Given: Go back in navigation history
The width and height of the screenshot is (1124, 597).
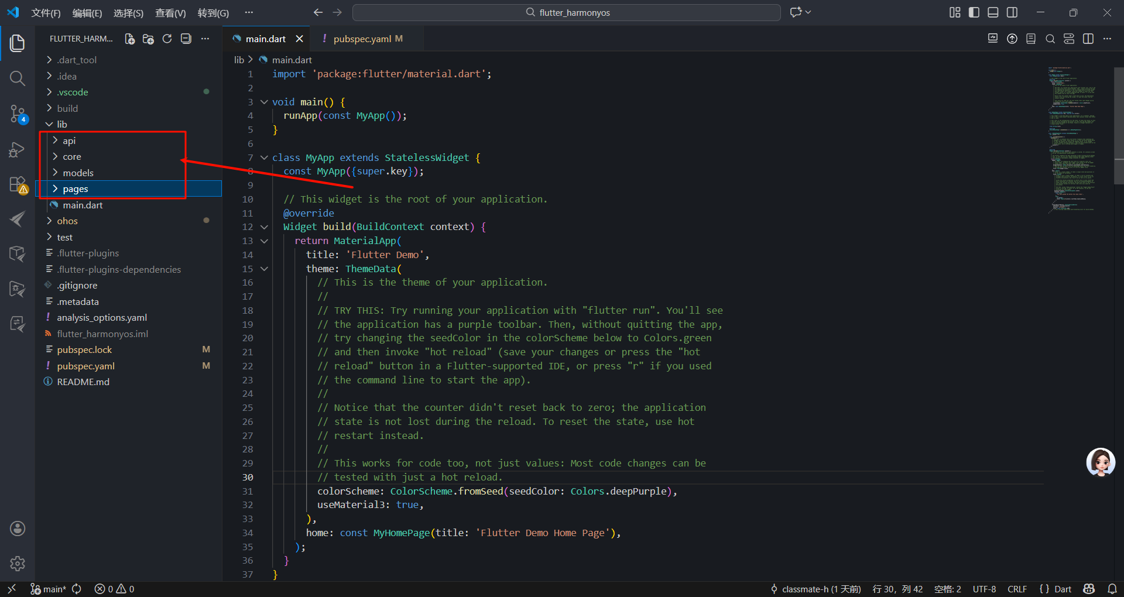Looking at the screenshot, I should tap(318, 12).
